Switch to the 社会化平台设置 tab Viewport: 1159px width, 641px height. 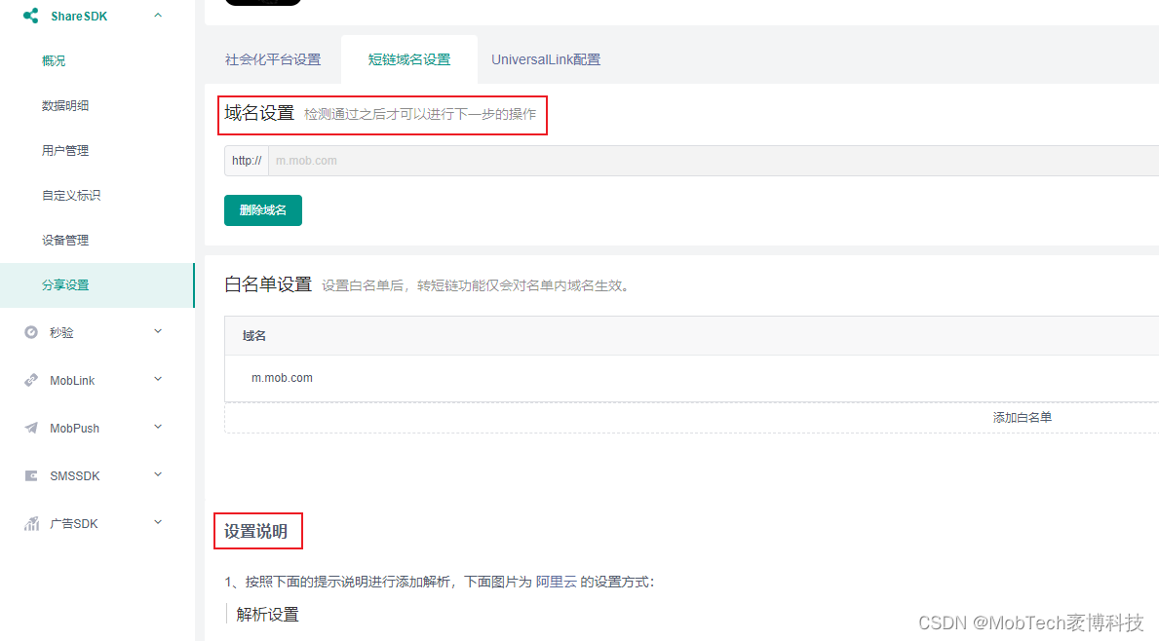(x=272, y=58)
